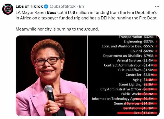Open the budget cuts chart image
164x119 pixels.
coord(124,76)
